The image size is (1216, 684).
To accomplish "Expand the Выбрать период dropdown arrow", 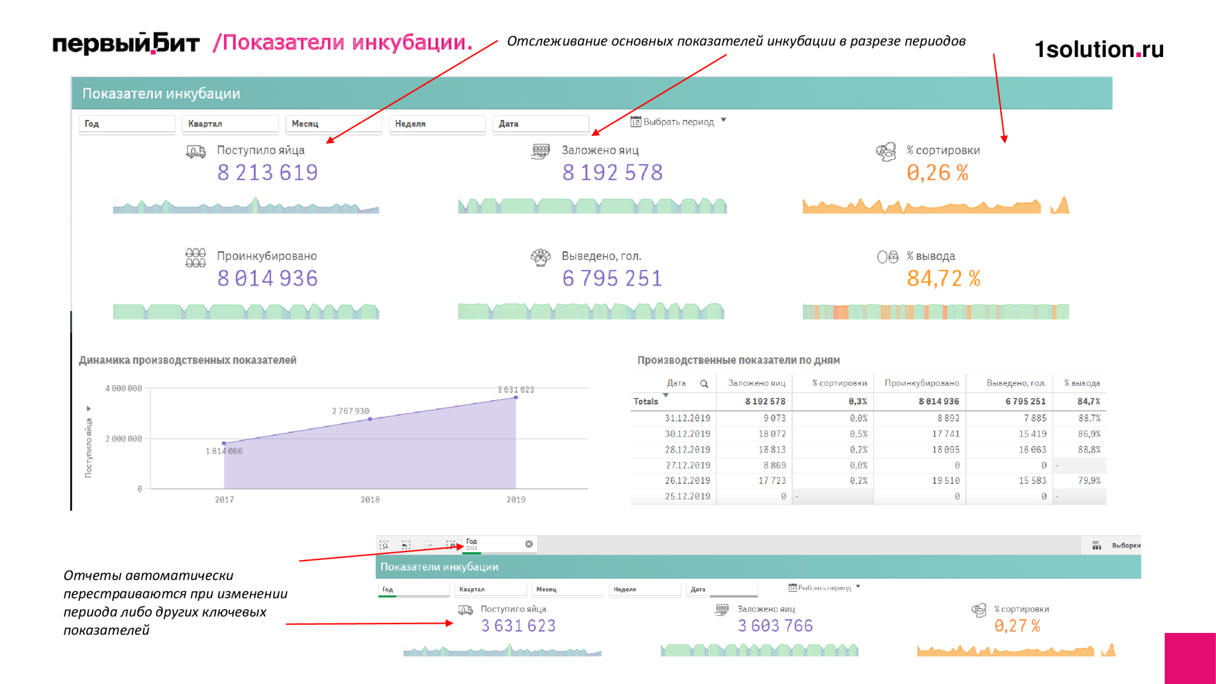I will 724,121.
